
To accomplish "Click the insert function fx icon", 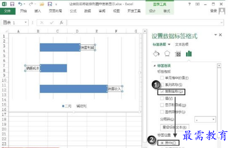I will tap(62, 23).
